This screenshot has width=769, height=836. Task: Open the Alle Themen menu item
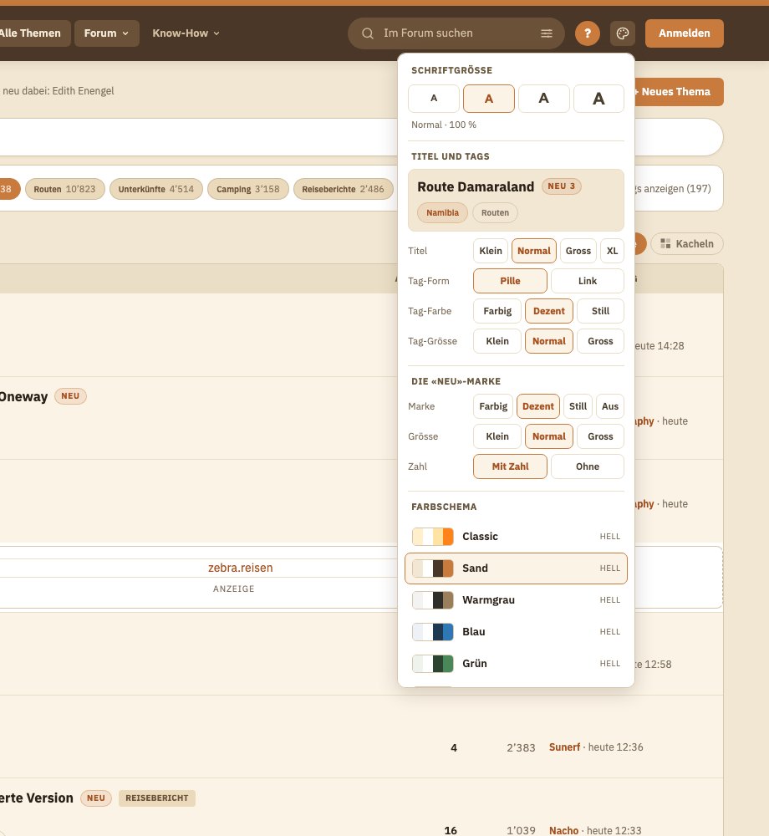(30, 33)
